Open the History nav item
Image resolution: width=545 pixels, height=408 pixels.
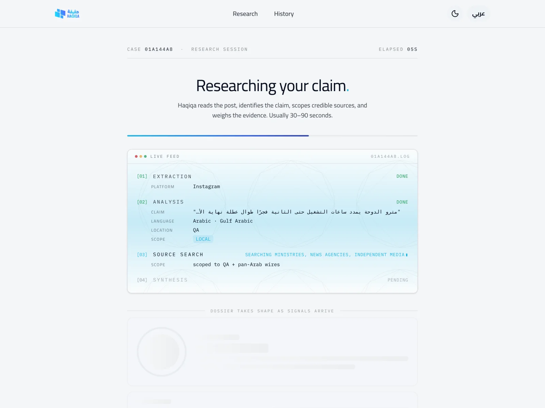click(284, 14)
